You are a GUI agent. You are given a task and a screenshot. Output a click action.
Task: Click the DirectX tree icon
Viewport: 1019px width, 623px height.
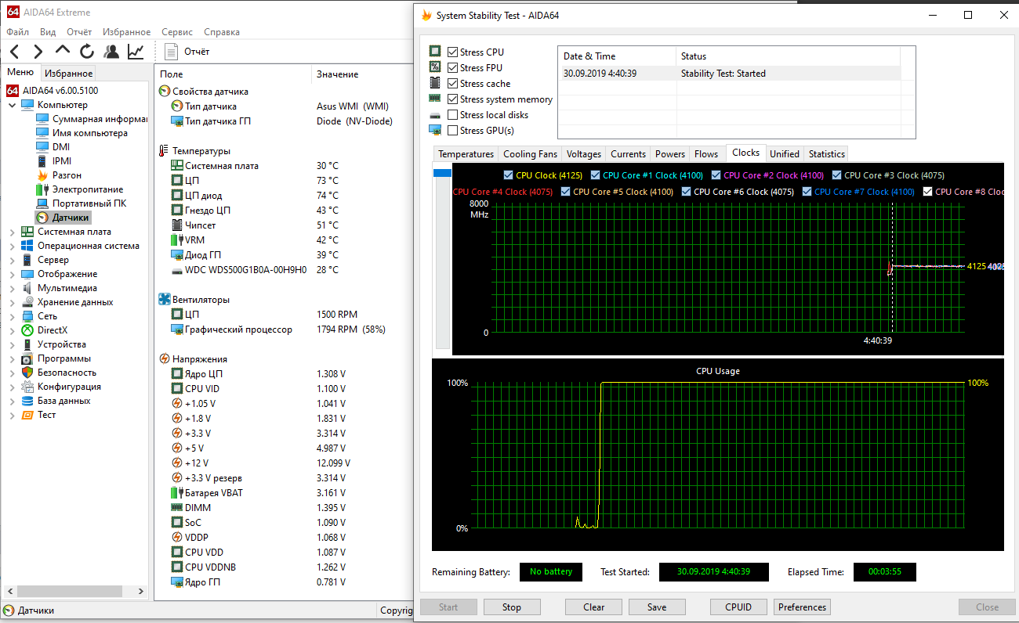(27, 330)
